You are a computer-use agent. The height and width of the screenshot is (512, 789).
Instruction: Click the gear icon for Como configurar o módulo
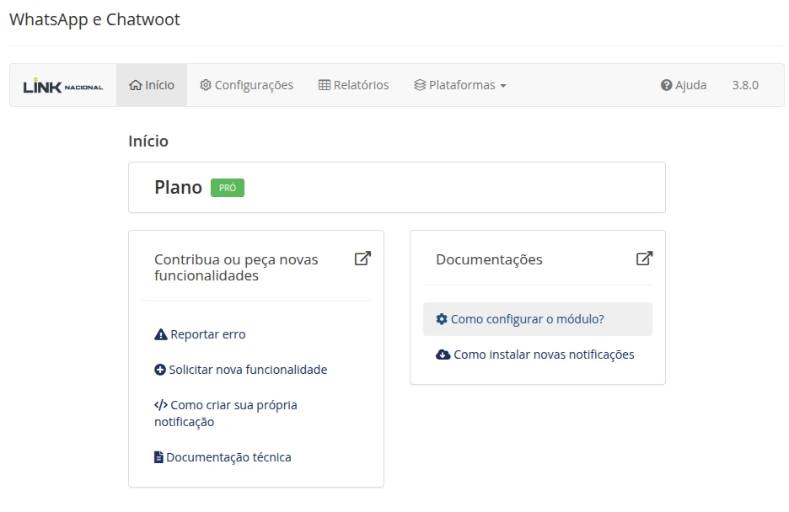click(x=442, y=319)
